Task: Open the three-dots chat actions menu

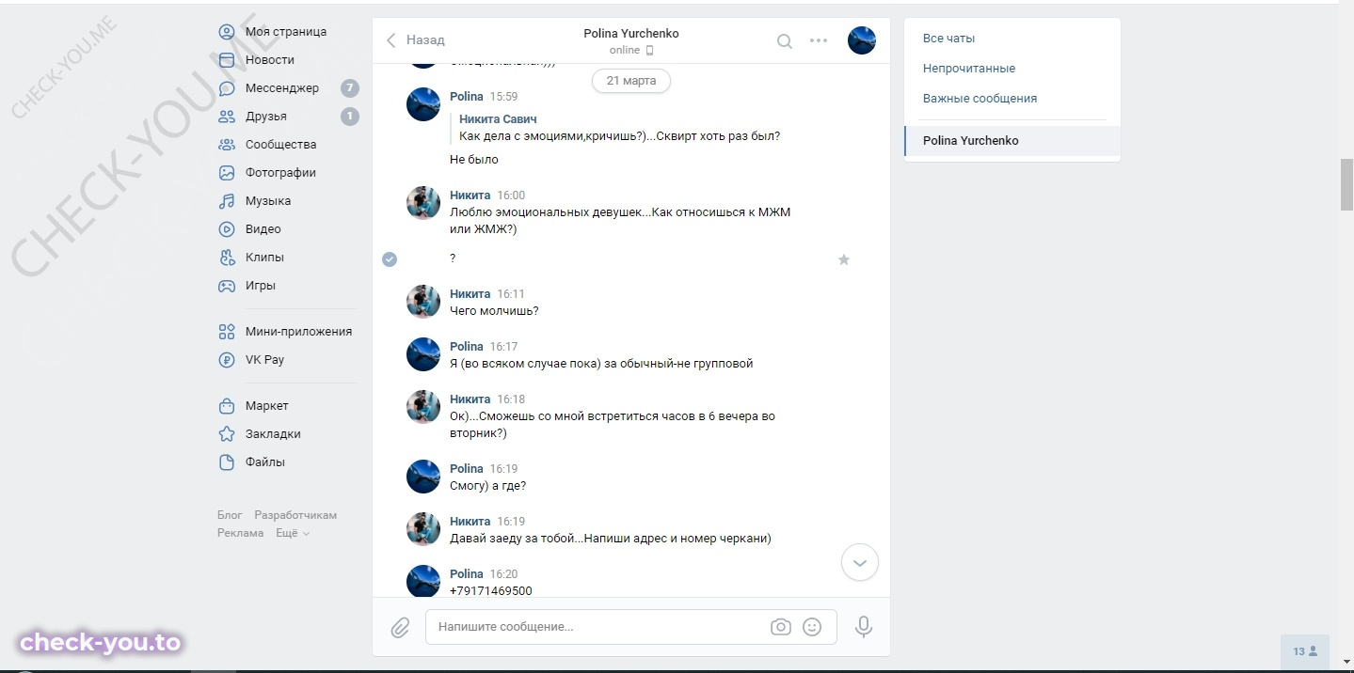Action: (819, 40)
